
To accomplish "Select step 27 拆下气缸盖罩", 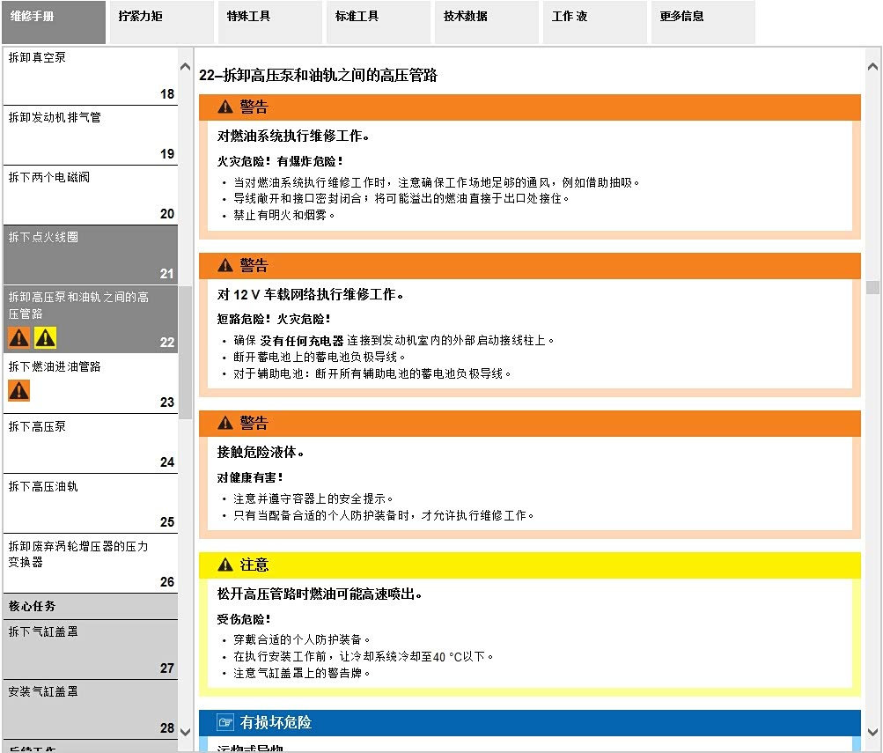I will click(90, 649).
